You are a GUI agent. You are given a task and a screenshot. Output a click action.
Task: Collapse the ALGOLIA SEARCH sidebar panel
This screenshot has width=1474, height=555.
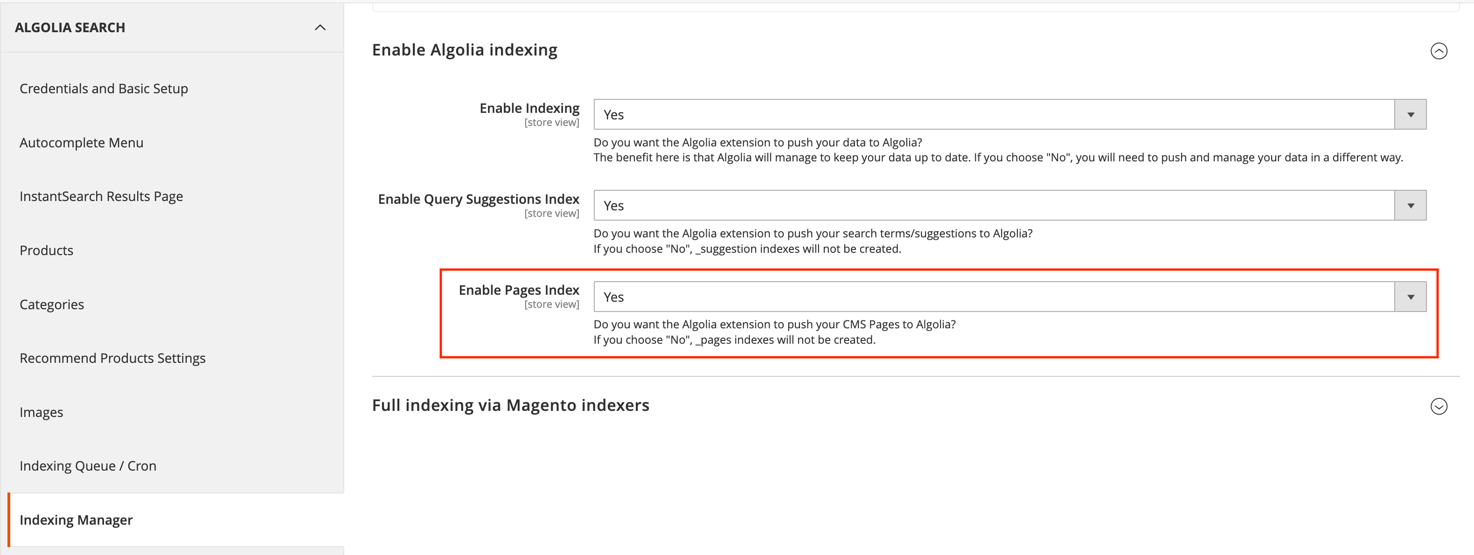coord(320,28)
